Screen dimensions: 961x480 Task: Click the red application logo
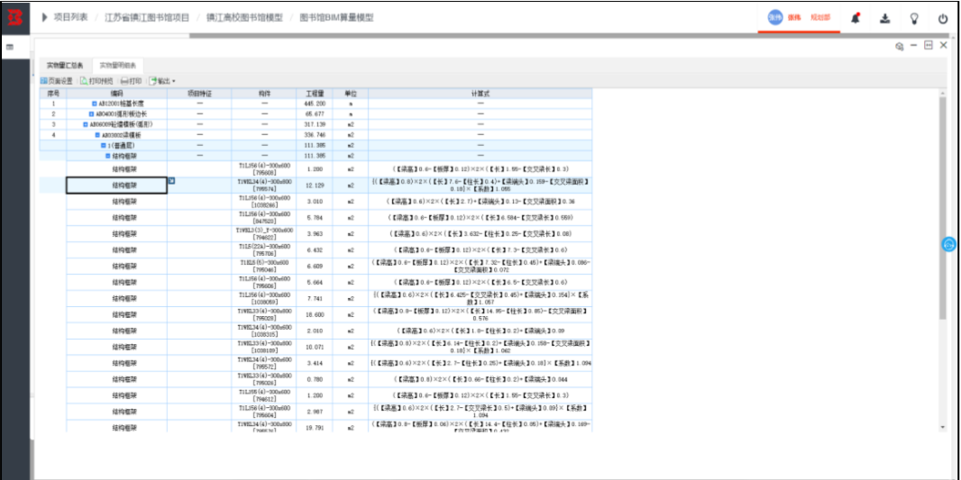click(14, 18)
